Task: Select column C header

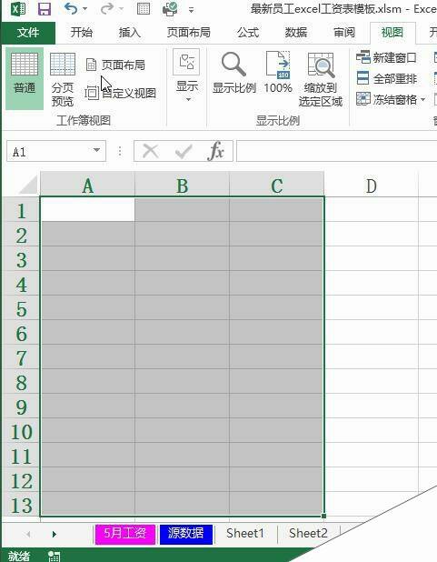Action: click(x=276, y=186)
